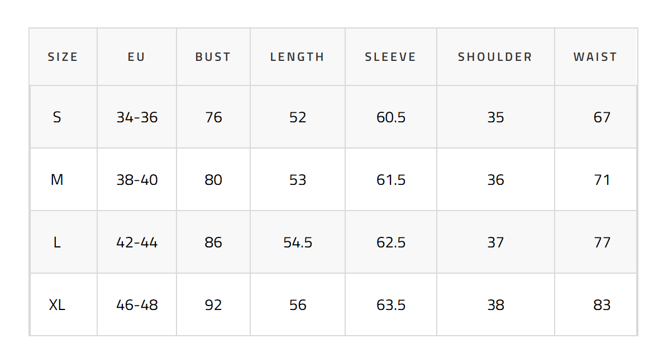Viewport: 668px width, 353px height.
Task: Select the size XL row label
Action: coord(57,305)
